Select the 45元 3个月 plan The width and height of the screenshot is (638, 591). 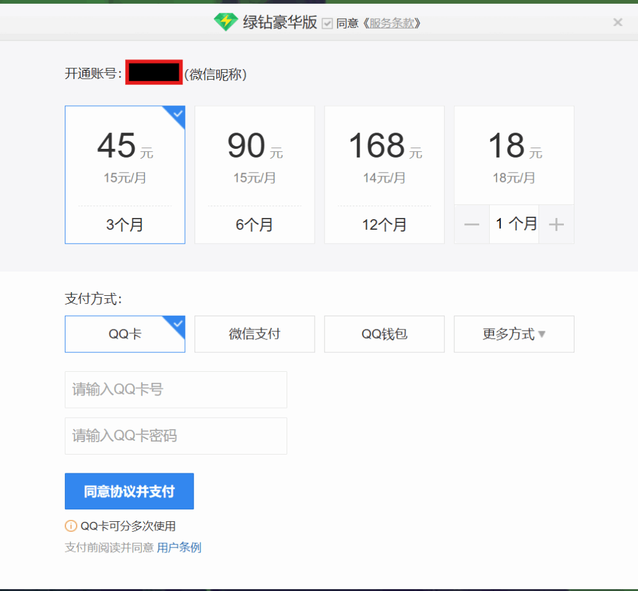[125, 174]
